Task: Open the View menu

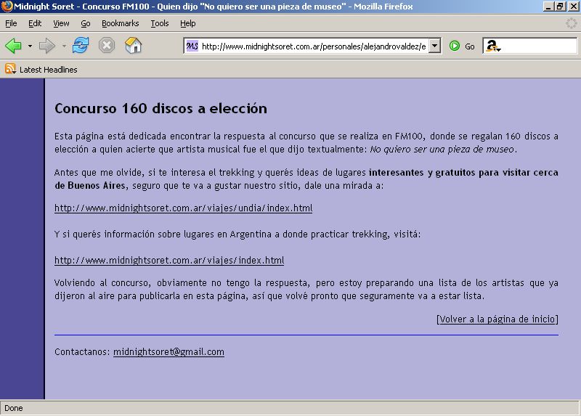Action: tap(61, 23)
